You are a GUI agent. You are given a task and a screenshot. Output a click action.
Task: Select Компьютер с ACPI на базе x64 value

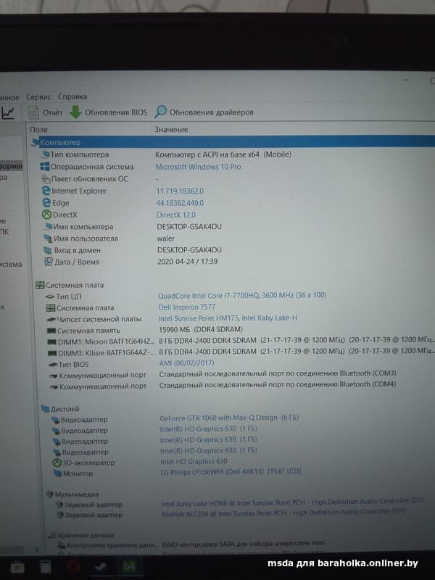(x=223, y=154)
